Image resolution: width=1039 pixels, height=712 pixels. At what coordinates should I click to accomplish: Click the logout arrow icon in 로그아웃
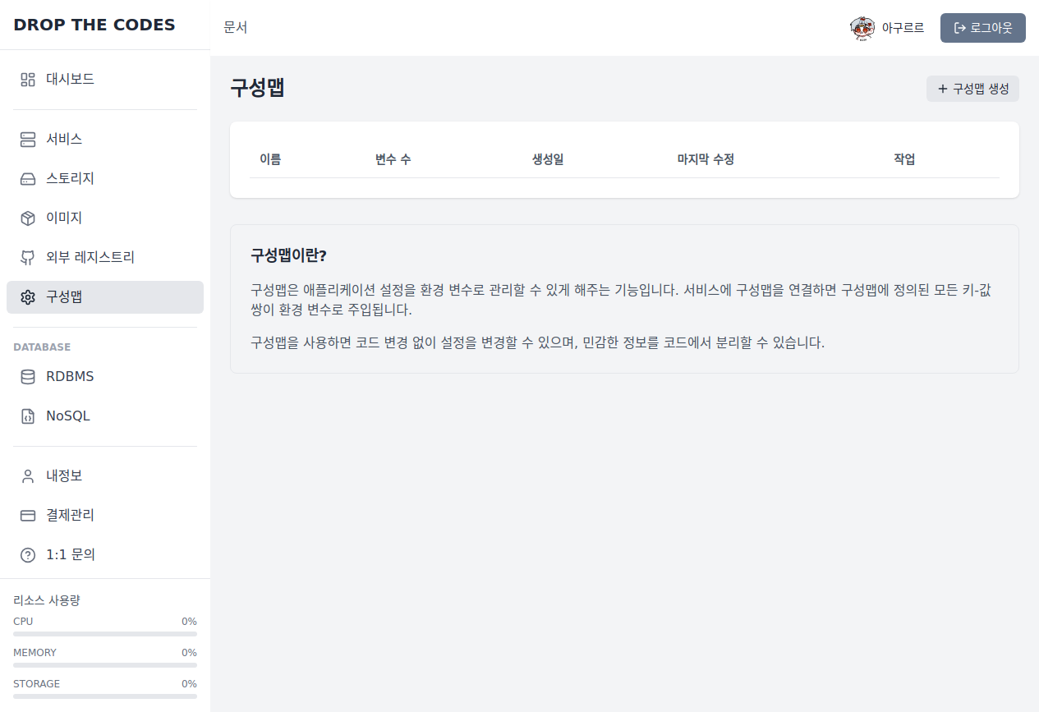[960, 27]
